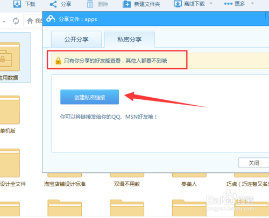This screenshot has width=269, height=218.
Task: Click the home icon in path bar
Action: point(30,21)
